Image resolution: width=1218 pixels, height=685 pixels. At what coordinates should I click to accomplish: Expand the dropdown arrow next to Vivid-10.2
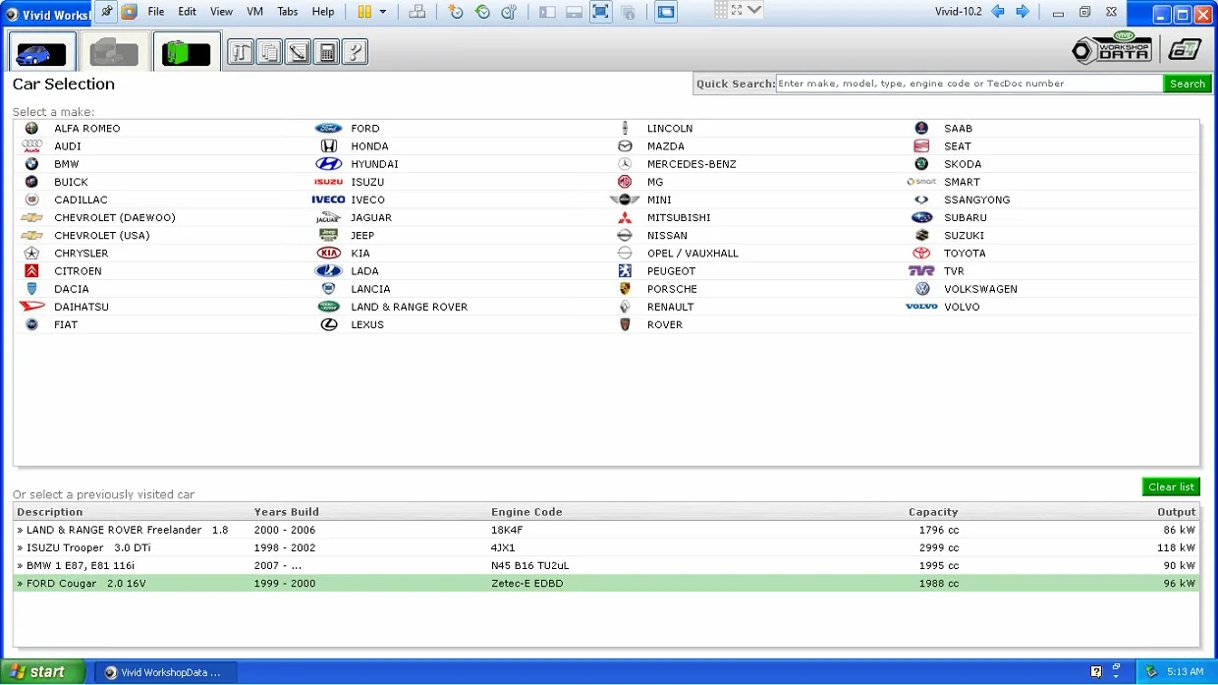(x=754, y=10)
